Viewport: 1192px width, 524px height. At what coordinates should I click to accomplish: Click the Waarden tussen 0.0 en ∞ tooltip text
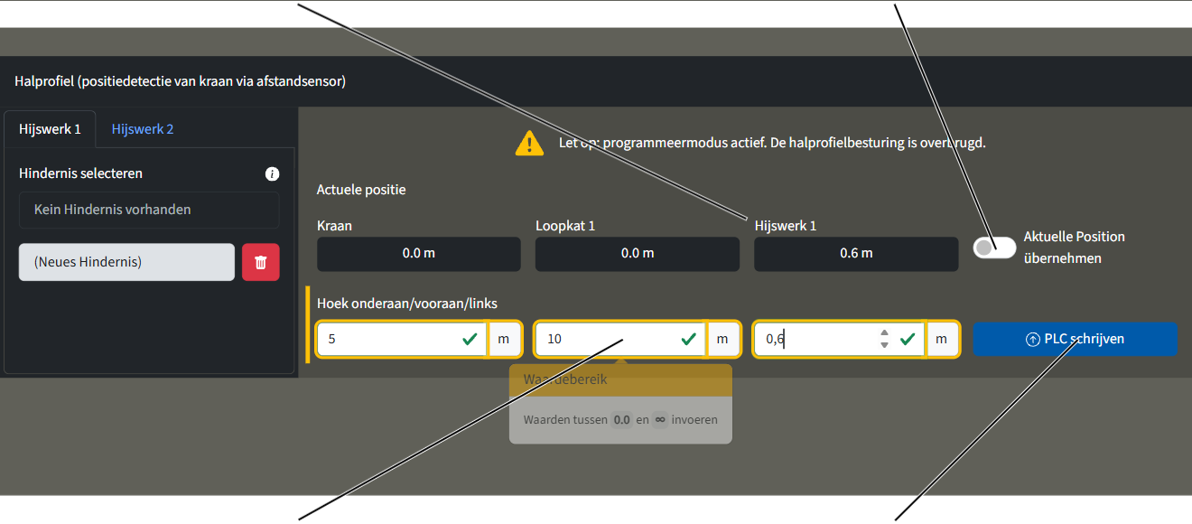[620, 420]
